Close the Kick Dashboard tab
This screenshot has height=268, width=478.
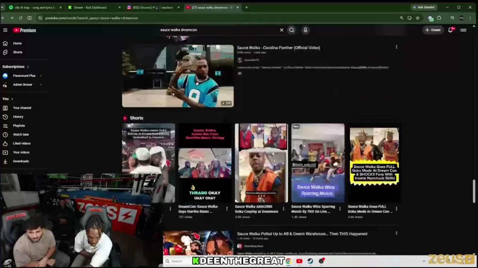point(119,7)
